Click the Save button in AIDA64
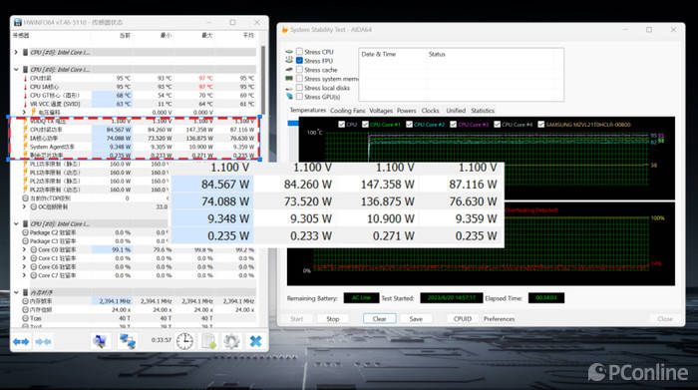The width and height of the screenshot is (698, 390). pos(416,319)
